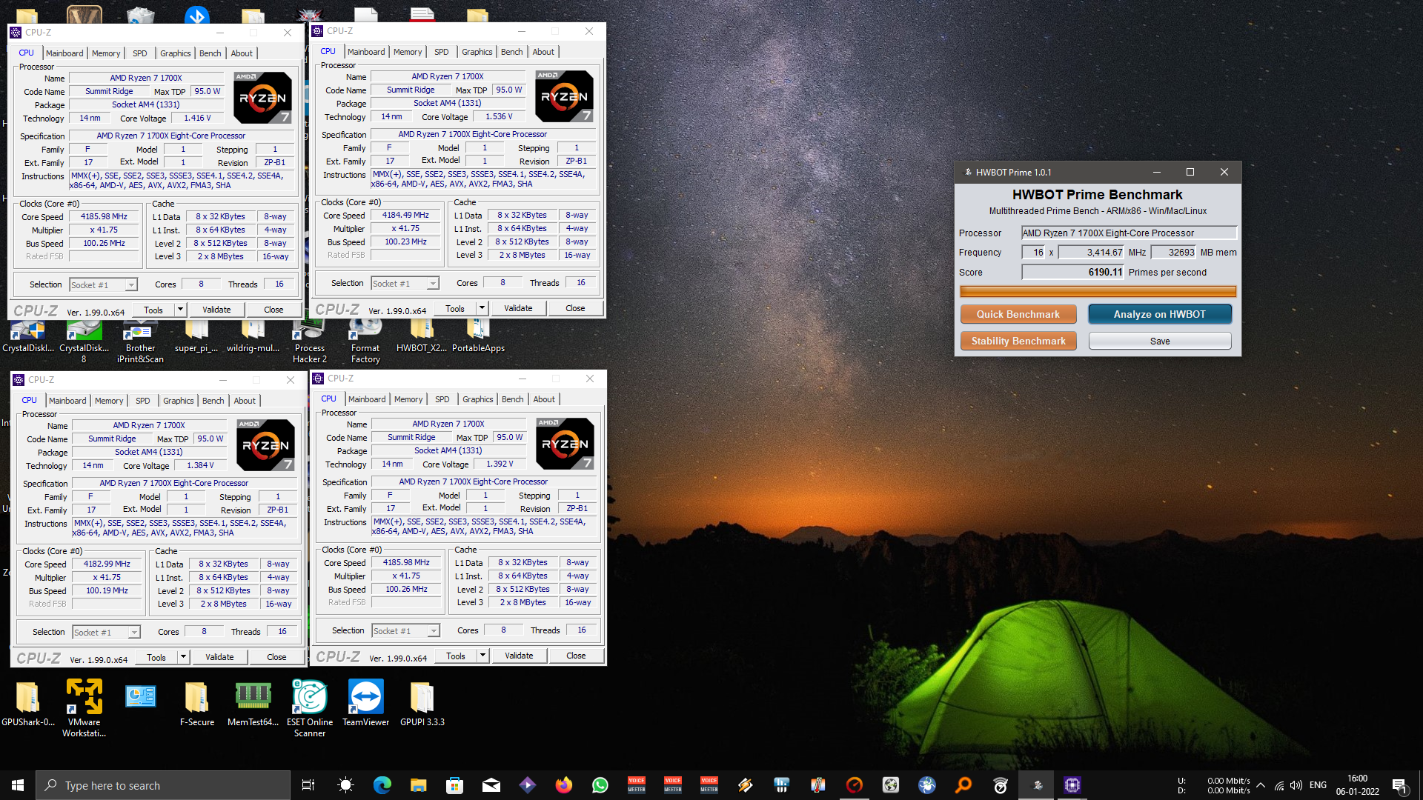Click the Task View taskbar icon
This screenshot has height=800, width=1423.
click(x=308, y=785)
